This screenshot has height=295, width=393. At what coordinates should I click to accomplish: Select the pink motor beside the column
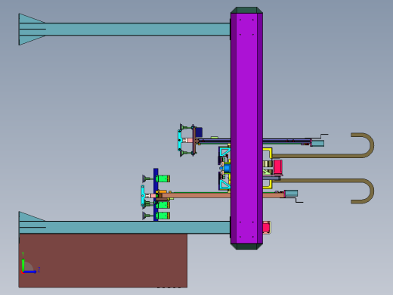[x=278, y=167]
